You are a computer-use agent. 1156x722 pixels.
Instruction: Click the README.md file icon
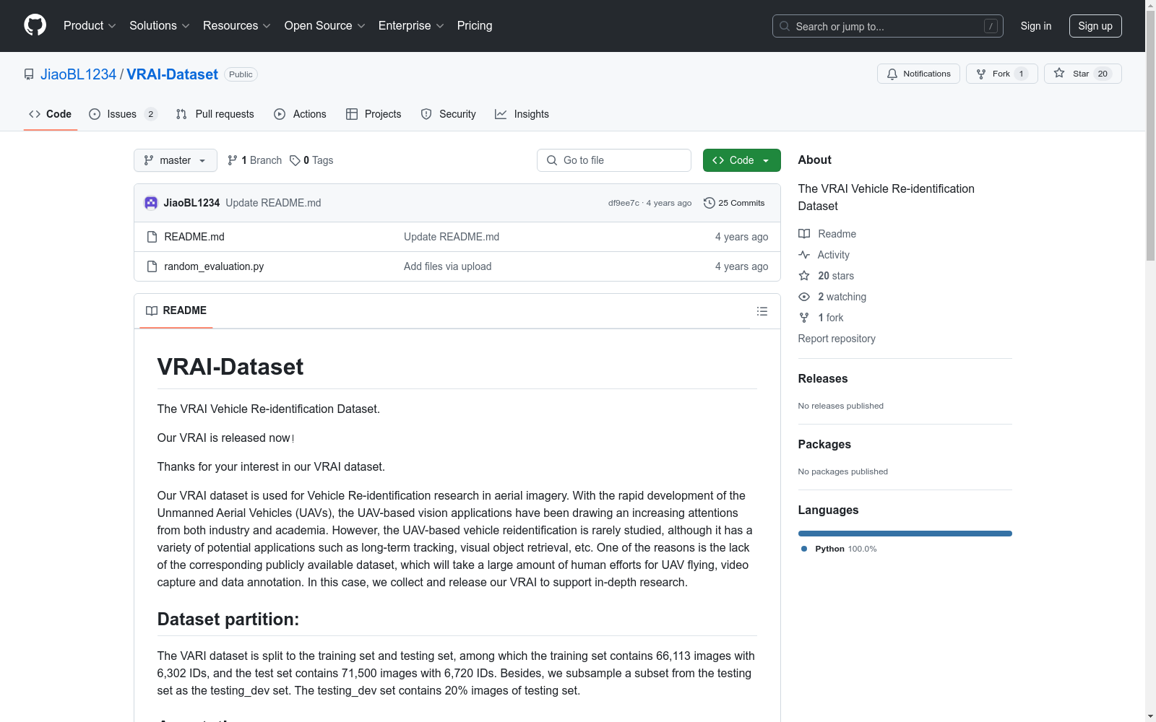point(152,237)
